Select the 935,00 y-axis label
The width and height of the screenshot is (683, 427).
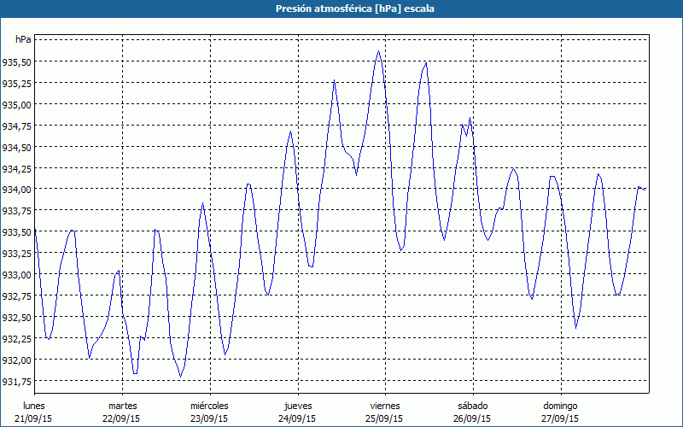tap(17, 105)
